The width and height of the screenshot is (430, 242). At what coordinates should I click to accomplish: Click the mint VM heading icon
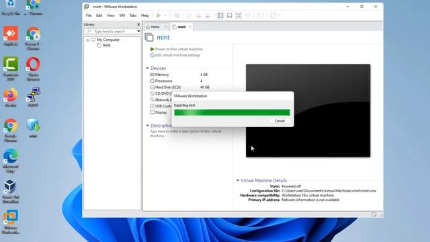click(x=149, y=38)
